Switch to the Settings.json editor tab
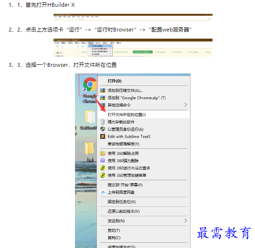 (160, 52)
